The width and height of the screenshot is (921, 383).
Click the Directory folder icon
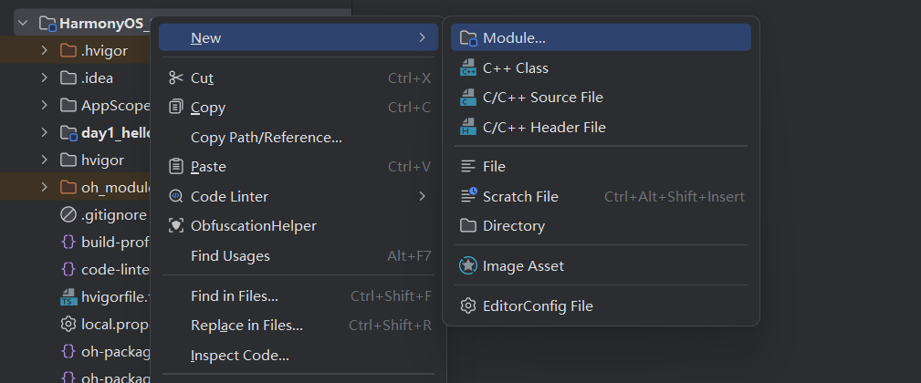point(468,226)
